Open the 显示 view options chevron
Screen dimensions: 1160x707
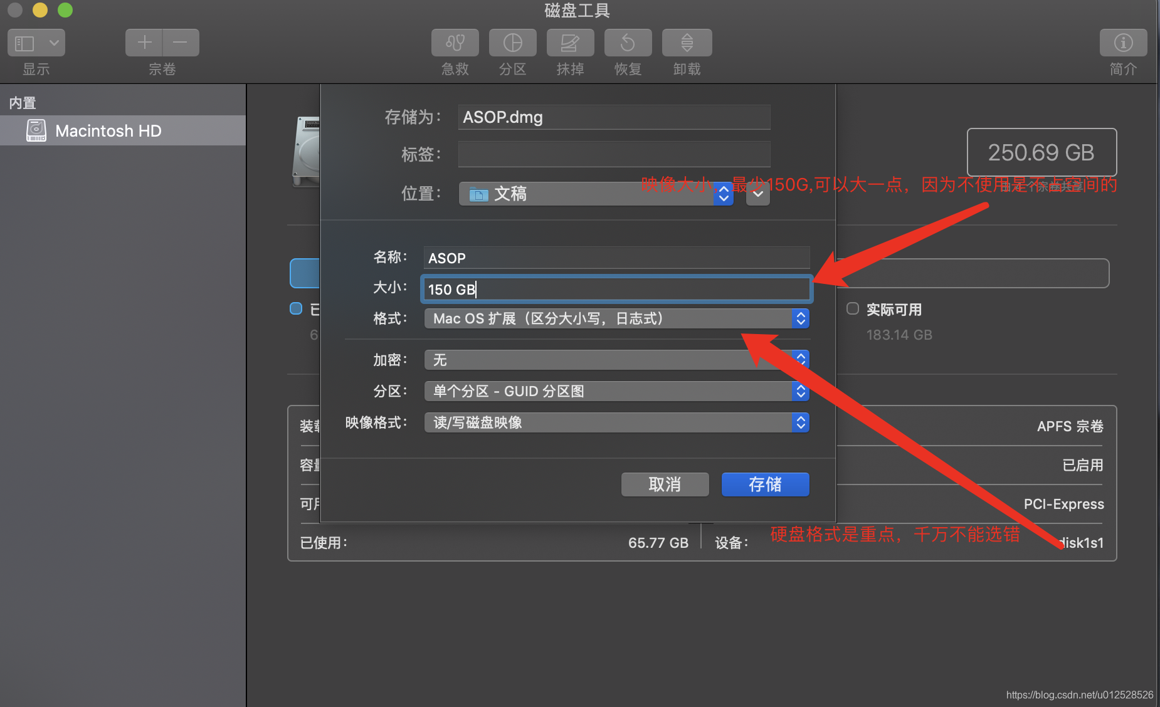click(x=54, y=43)
